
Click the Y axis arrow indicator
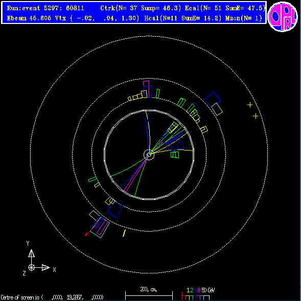[x=31, y=254]
